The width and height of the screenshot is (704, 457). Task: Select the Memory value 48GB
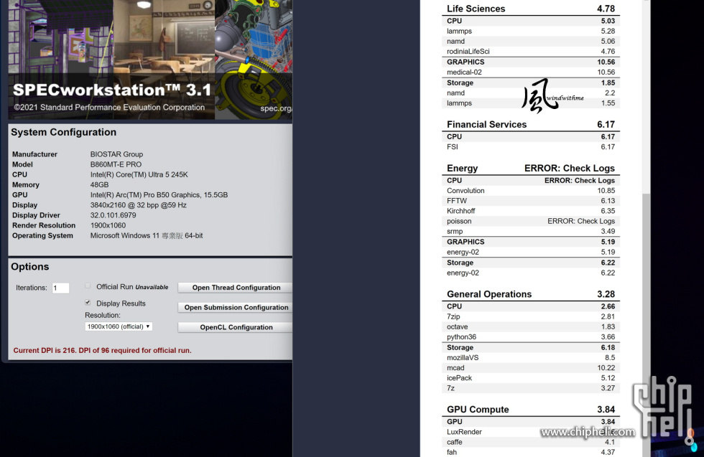pyautogui.click(x=100, y=185)
